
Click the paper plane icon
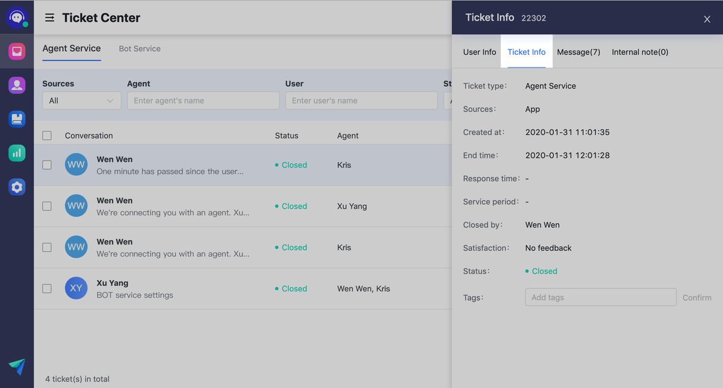click(x=17, y=366)
